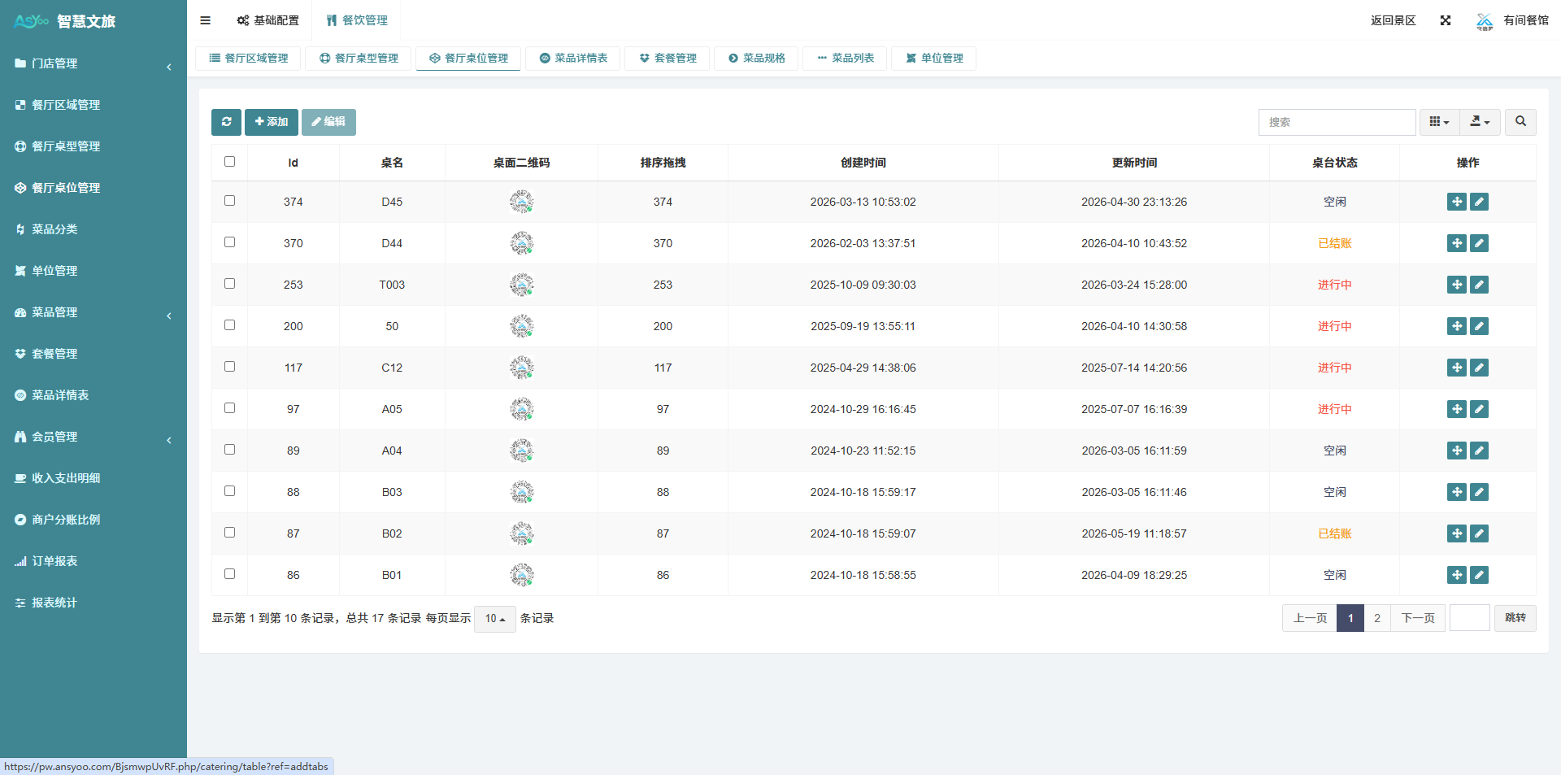This screenshot has height=775, width=1561.
Task: Open the column visibility dropdown
Action: tap(1440, 122)
